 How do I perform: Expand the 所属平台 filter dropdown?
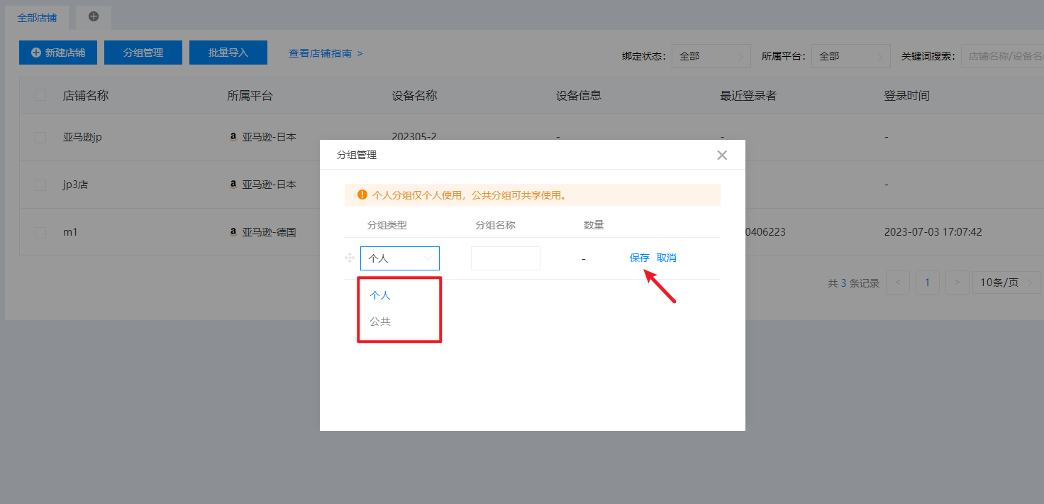point(850,56)
